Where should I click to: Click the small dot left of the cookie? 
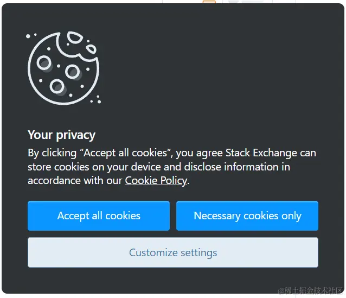click(29, 36)
